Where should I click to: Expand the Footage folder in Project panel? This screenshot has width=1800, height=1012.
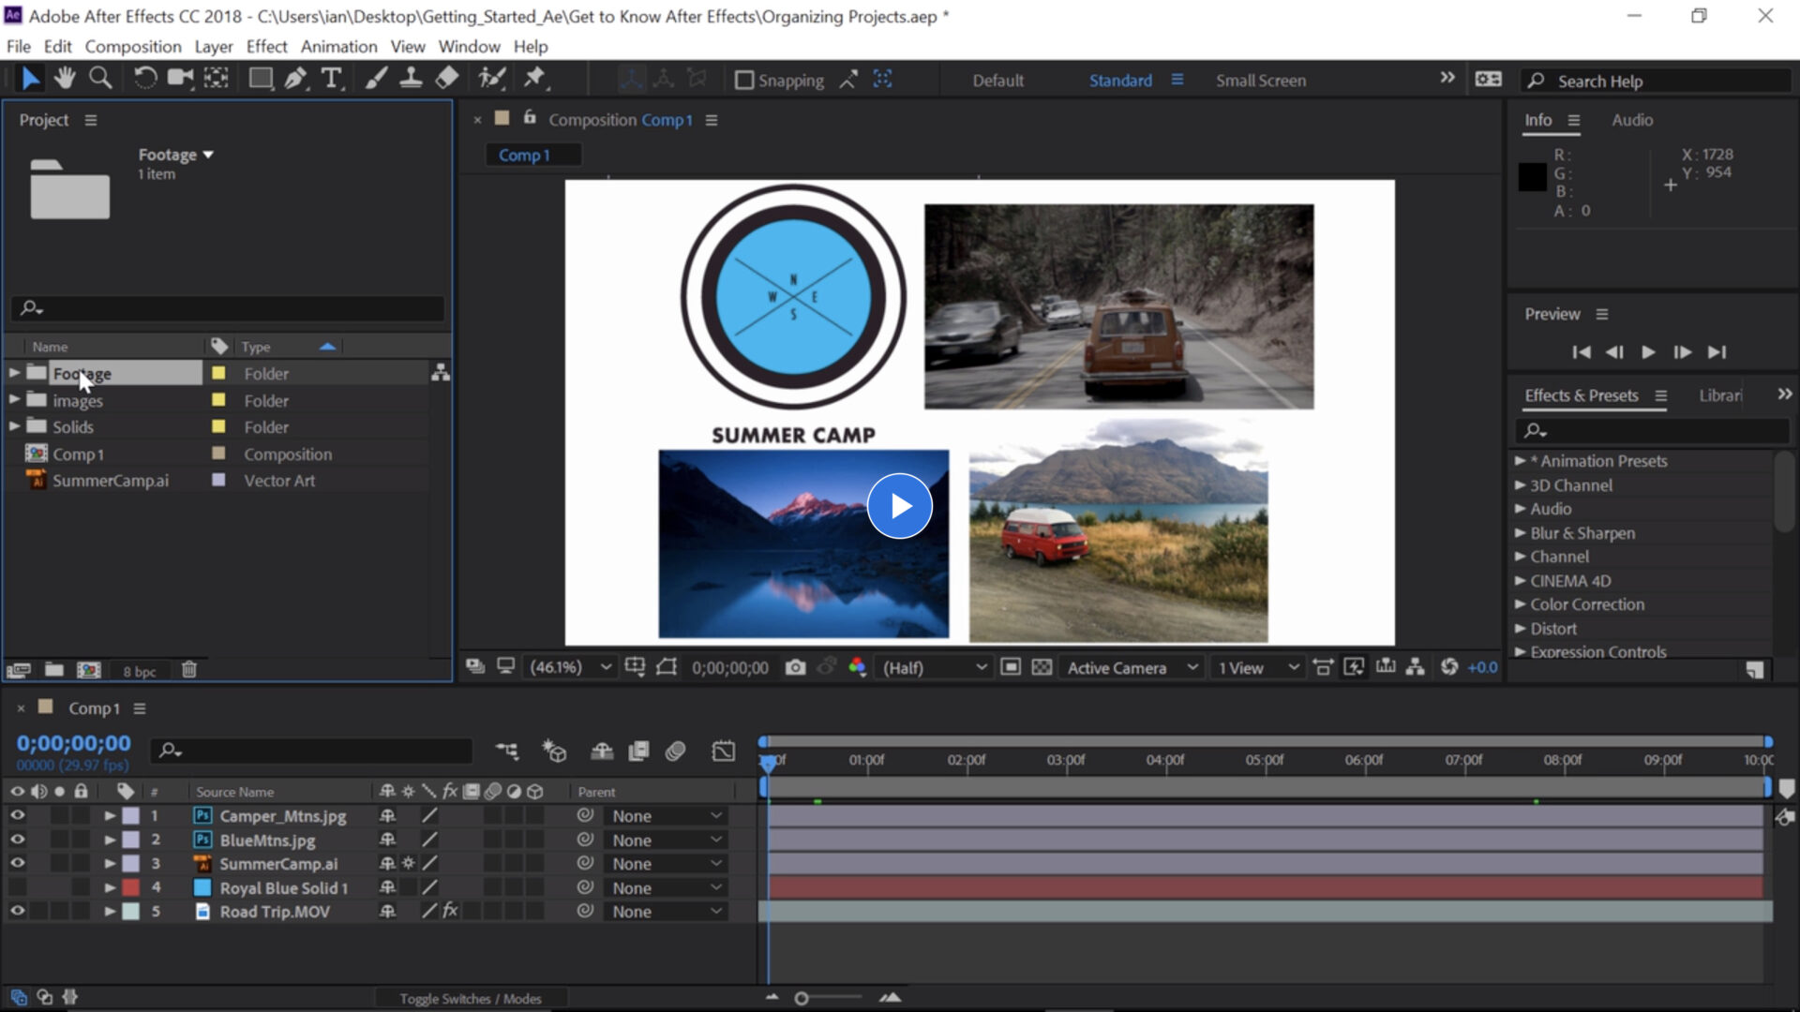coord(14,373)
